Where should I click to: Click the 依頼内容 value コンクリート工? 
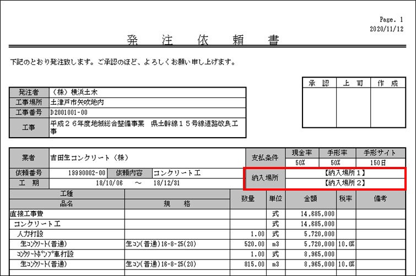[x=177, y=173]
